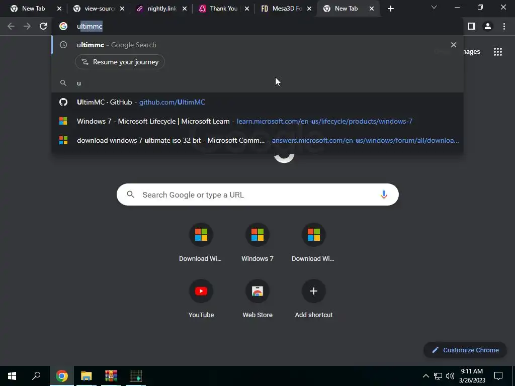Open File Explorer from the taskbar
The image size is (515, 386).
click(87, 376)
